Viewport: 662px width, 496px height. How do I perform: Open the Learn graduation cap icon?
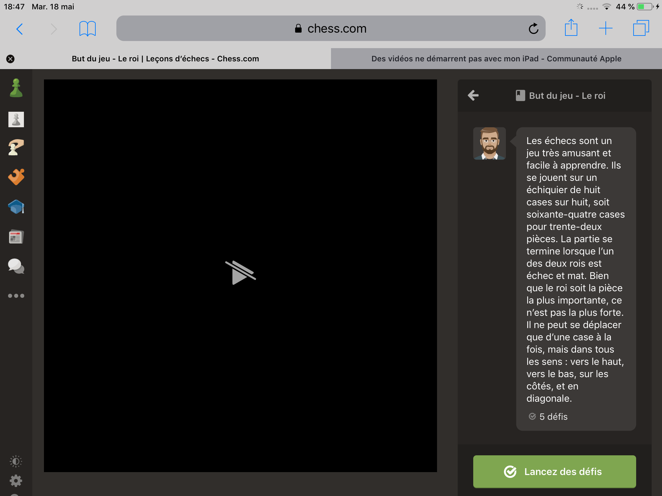coord(16,207)
